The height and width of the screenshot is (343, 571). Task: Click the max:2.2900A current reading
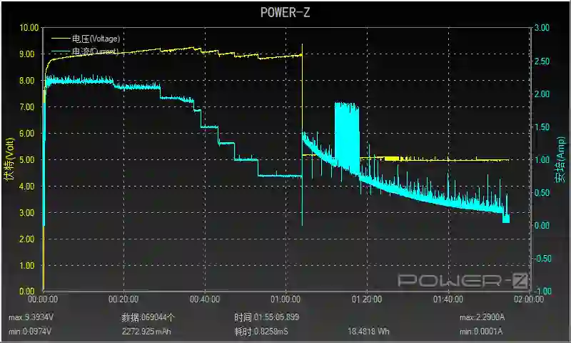[482, 317]
